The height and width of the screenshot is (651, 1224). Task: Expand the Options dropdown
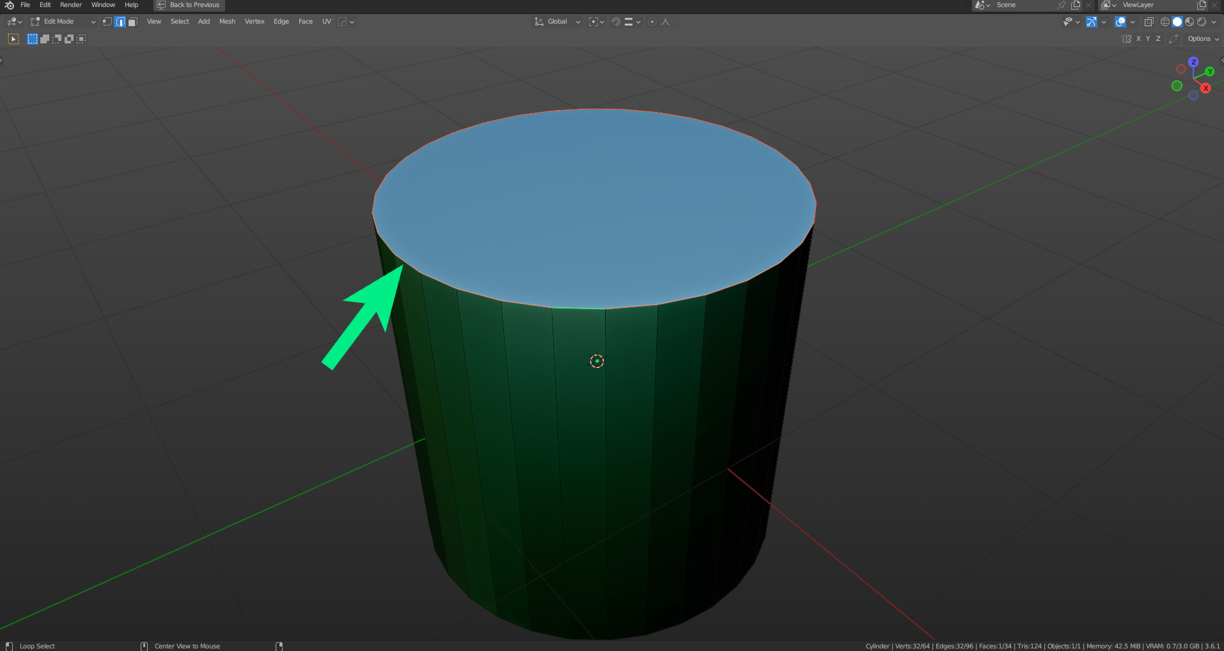[1203, 39]
